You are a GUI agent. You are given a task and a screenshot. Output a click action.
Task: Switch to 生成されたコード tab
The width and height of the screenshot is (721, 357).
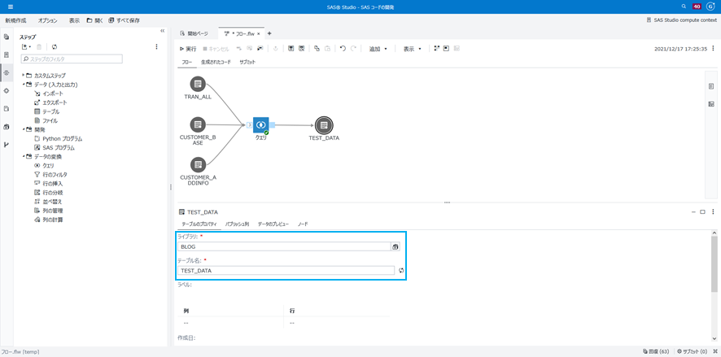pos(216,62)
